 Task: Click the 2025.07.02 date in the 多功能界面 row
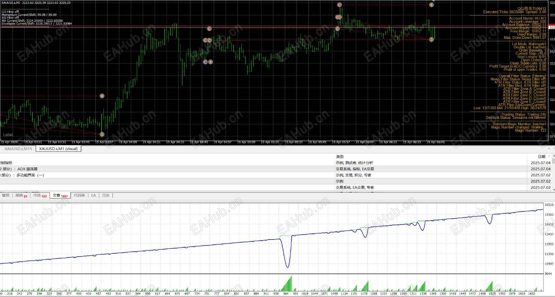click(x=540, y=175)
